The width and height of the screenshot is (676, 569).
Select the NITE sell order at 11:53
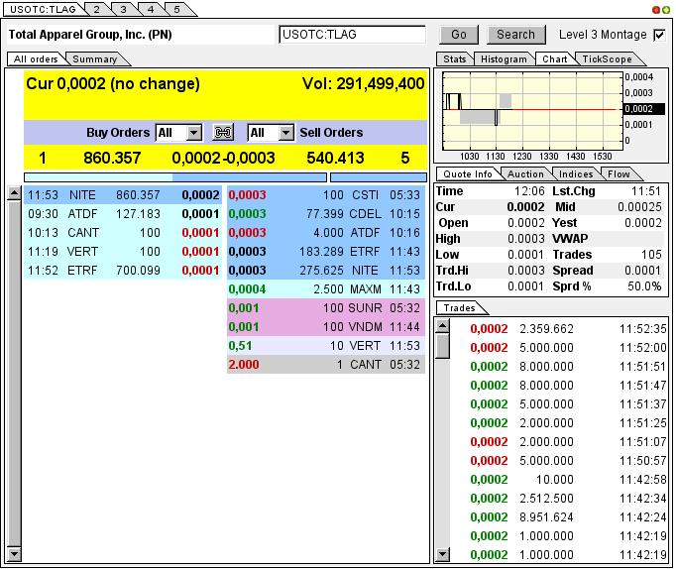[x=326, y=271]
